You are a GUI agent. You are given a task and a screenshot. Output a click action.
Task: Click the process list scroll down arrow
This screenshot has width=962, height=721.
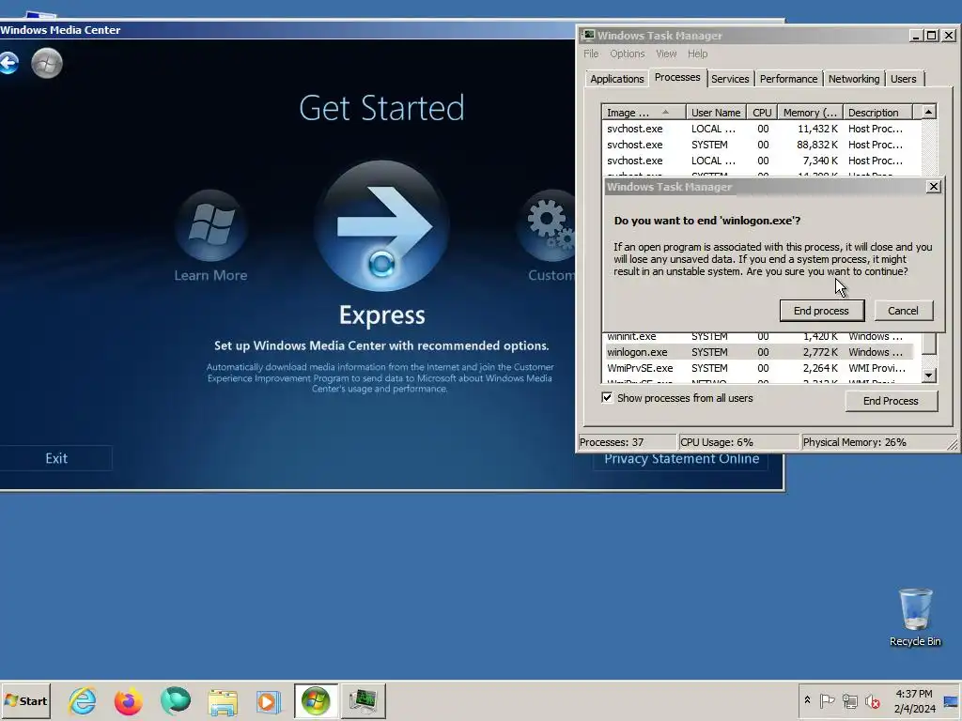[x=929, y=376]
